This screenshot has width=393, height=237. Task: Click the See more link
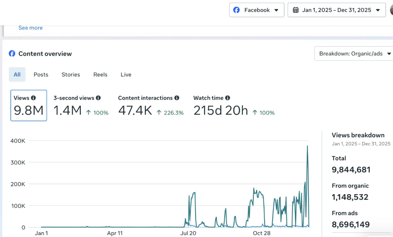(x=31, y=28)
